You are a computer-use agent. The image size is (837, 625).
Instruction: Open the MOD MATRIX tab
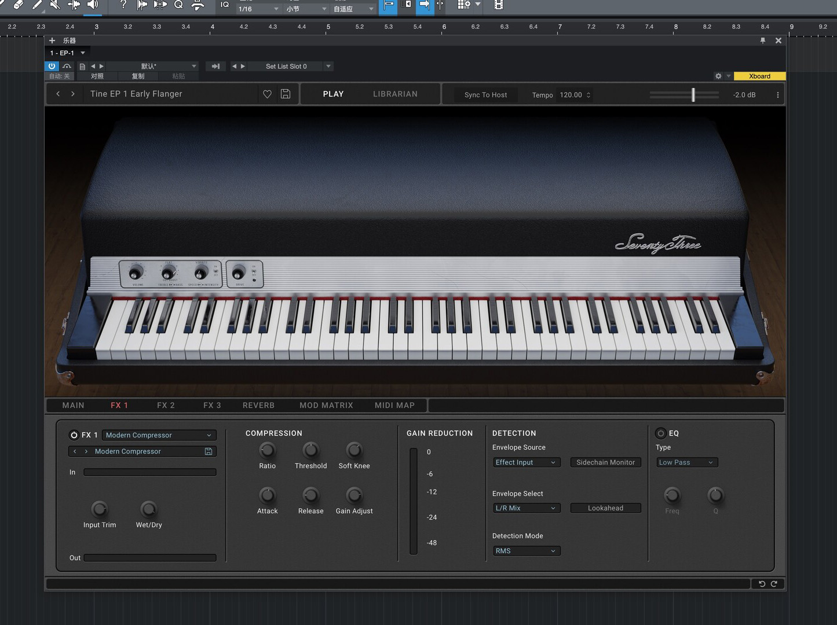point(326,405)
